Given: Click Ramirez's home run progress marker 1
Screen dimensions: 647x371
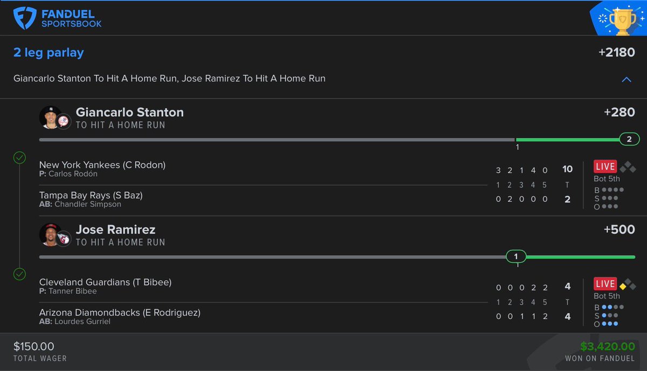Looking at the screenshot, I should pos(516,256).
